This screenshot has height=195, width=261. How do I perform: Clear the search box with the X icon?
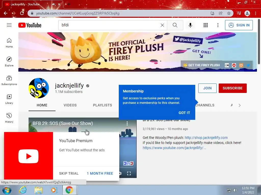162,25
